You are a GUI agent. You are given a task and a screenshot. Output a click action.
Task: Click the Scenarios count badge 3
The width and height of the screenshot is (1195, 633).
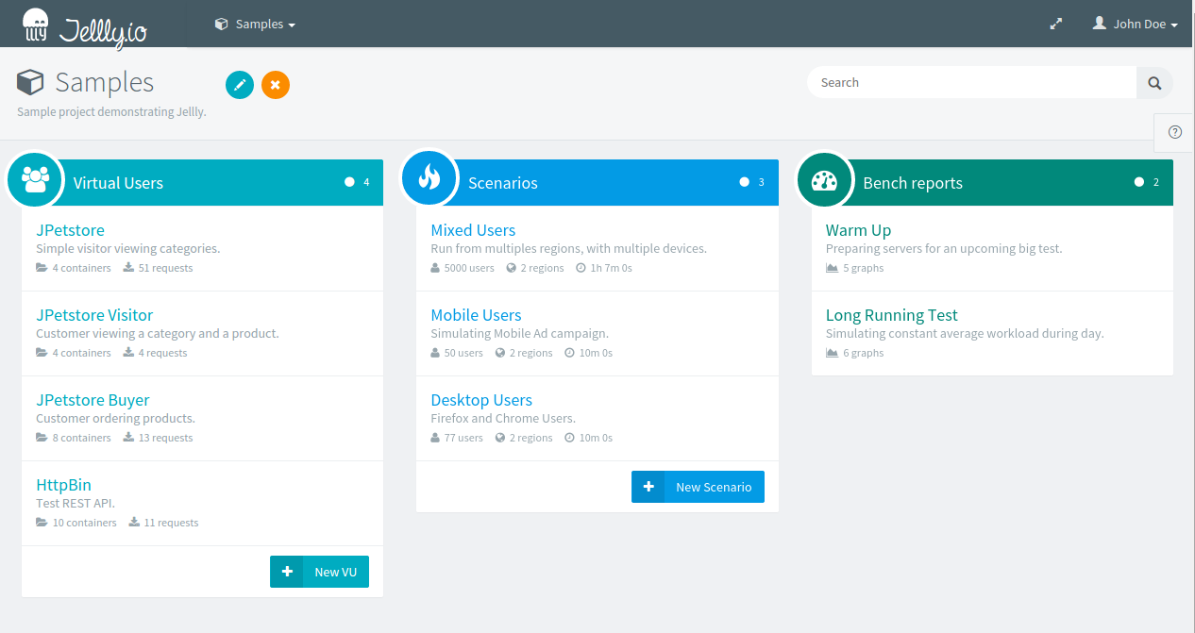click(x=752, y=182)
